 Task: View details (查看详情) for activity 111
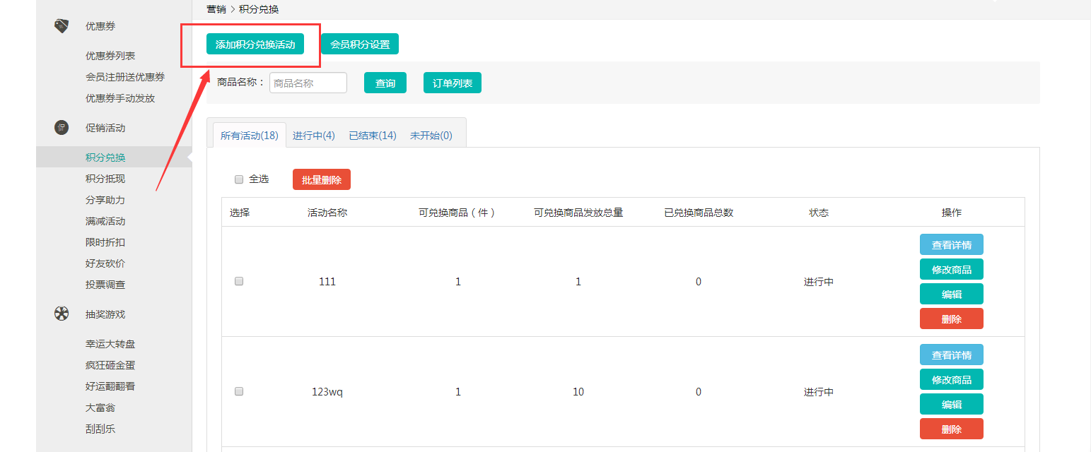point(951,245)
